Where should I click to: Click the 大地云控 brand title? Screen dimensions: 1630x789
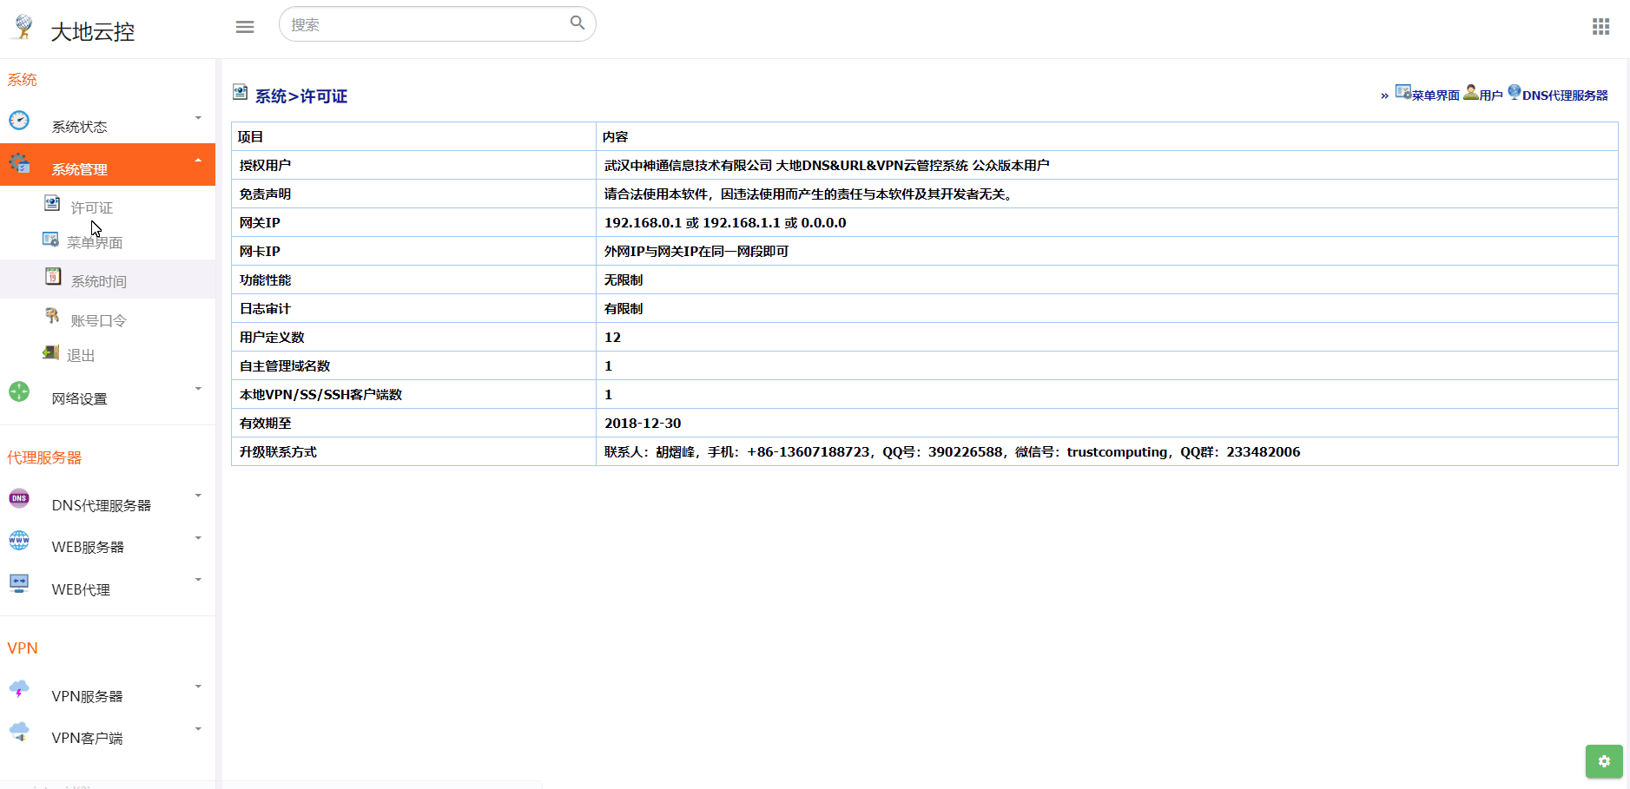click(93, 32)
